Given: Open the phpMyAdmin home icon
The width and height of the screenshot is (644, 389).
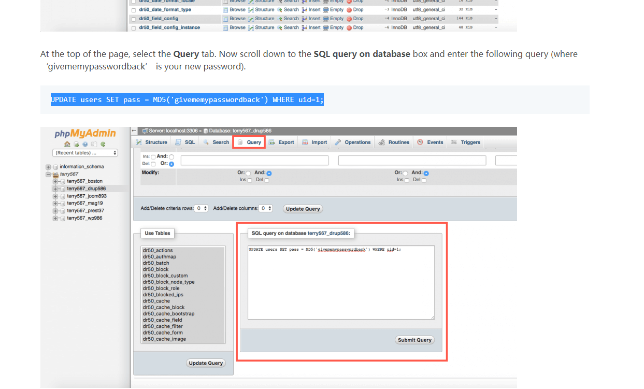Looking at the screenshot, I should coord(67,145).
